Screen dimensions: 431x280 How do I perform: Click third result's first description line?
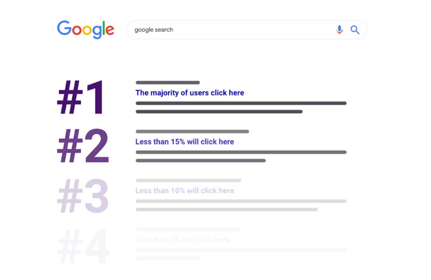[241, 201]
